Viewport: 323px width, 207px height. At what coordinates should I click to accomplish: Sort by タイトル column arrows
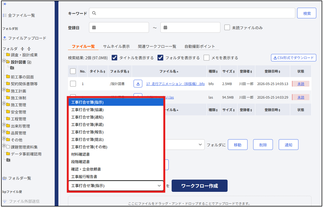(105, 72)
